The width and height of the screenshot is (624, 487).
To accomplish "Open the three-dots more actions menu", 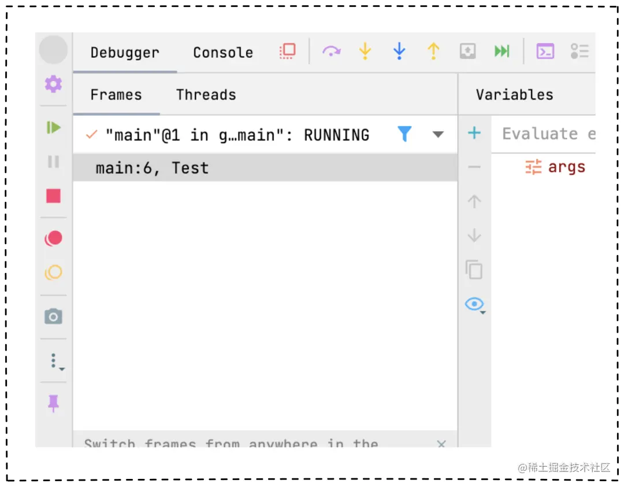I will pyautogui.click(x=56, y=361).
